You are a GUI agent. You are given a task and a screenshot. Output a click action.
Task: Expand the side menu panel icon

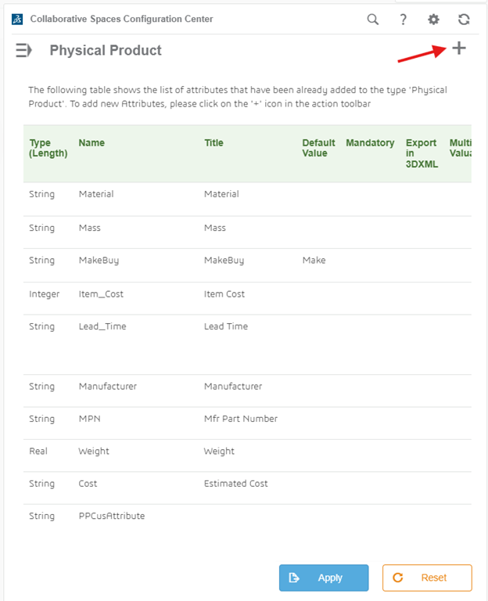click(23, 50)
